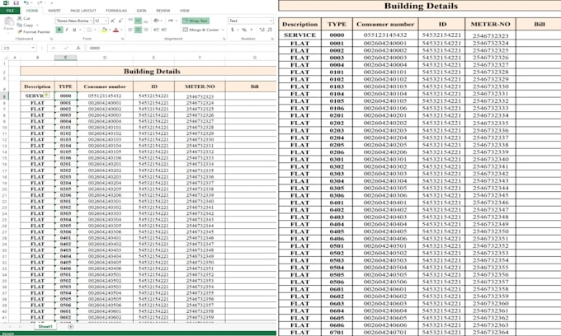Open the font color dropdown arrow
Image resolution: width=561 pixels, height=336 pixels.
(121, 30)
